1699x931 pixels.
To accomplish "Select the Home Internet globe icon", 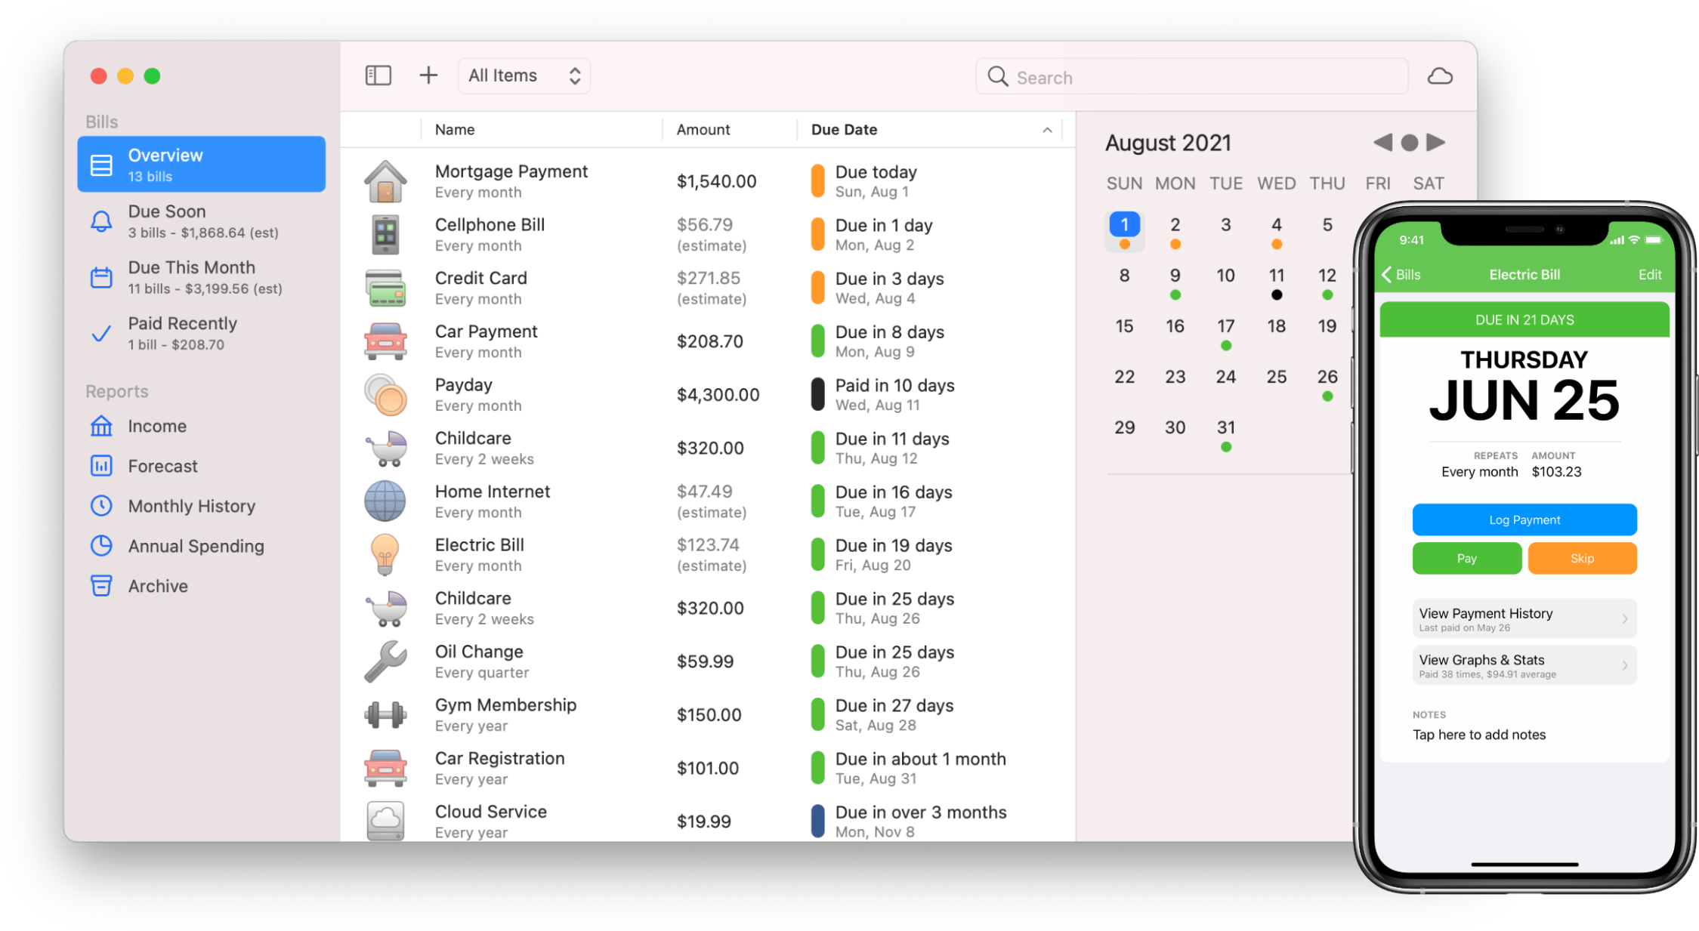I will click(385, 501).
